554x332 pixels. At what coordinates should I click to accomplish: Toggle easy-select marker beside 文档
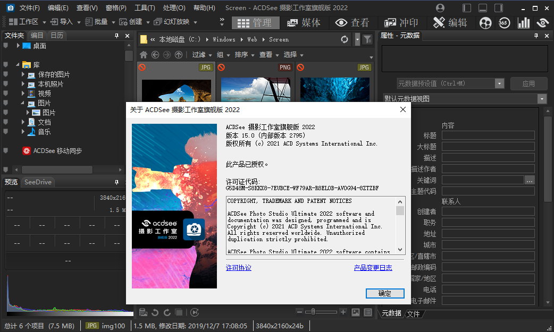(x=5, y=122)
